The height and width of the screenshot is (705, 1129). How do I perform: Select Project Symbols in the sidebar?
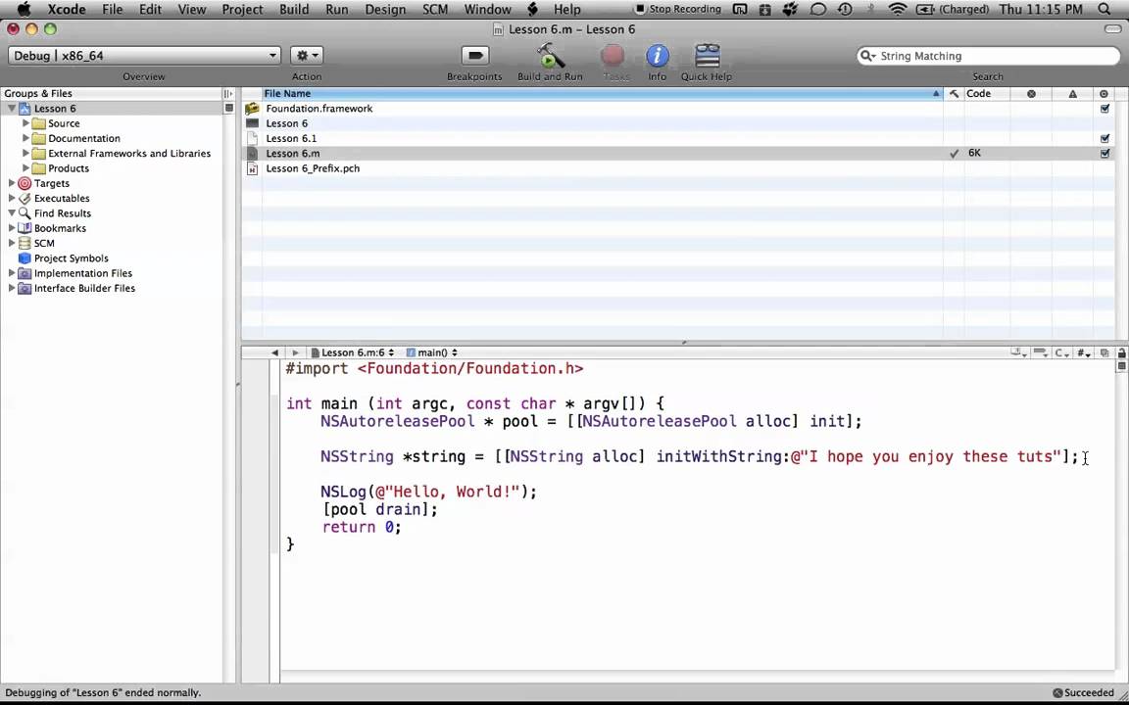coord(72,258)
